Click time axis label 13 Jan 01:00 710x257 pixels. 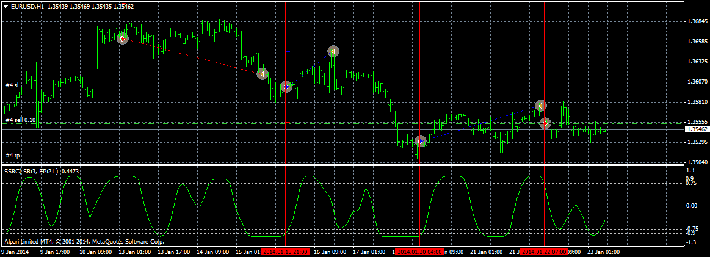(136, 252)
